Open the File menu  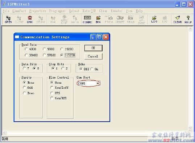pyautogui.click(x=6, y=11)
